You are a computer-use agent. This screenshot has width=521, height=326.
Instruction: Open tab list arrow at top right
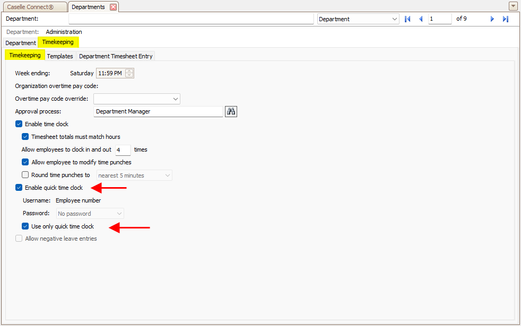(x=513, y=6)
